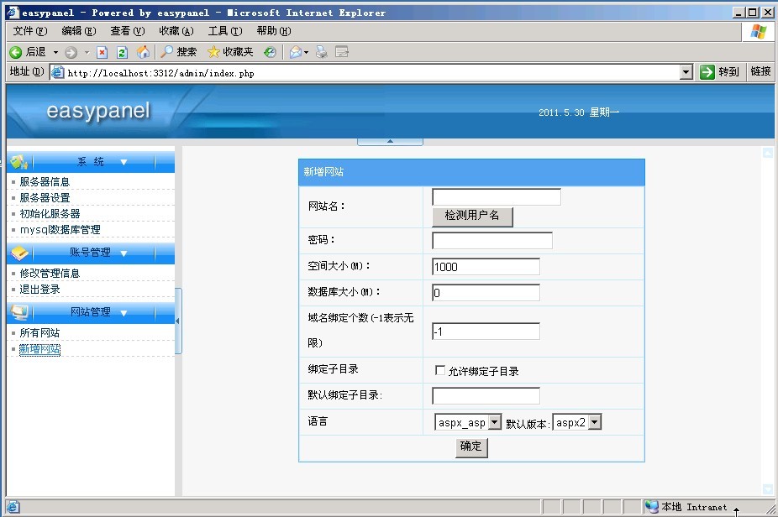Open the History toolbar icon
The image size is (778, 517).
(270, 52)
